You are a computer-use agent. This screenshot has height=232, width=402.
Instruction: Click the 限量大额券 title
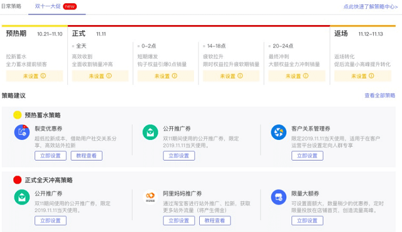pos(305,193)
